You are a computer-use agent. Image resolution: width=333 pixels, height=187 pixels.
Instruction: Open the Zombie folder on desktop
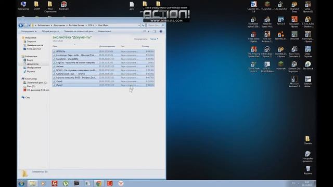308,140
